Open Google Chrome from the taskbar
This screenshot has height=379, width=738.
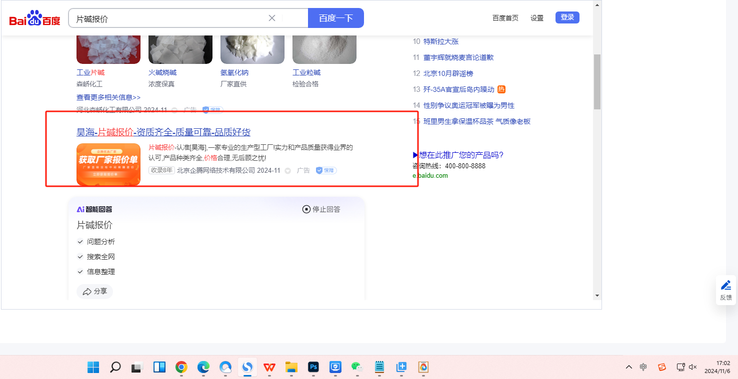click(x=181, y=368)
